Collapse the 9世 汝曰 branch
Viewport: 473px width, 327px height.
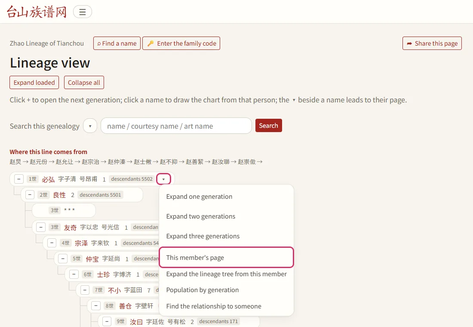[107, 321]
